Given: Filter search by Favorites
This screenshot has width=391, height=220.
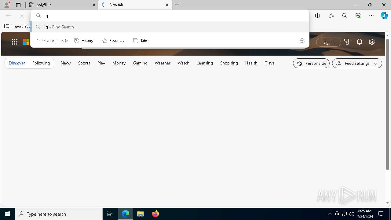Looking at the screenshot, I should pos(113,40).
